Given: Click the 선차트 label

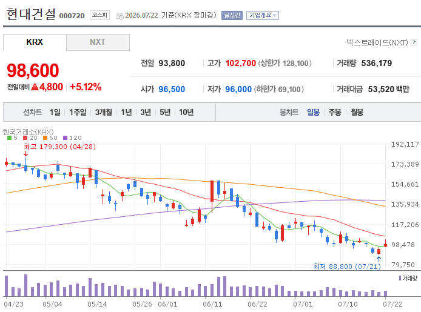Looking at the screenshot, I should point(33,112).
